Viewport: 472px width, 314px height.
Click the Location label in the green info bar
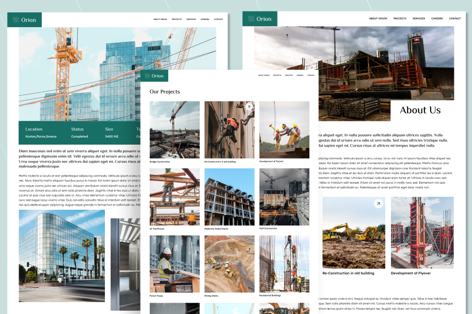(x=34, y=129)
